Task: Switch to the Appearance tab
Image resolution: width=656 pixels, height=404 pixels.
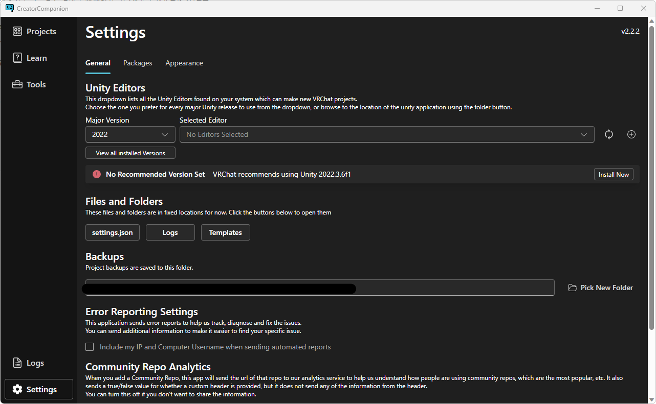Action: [184, 63]
